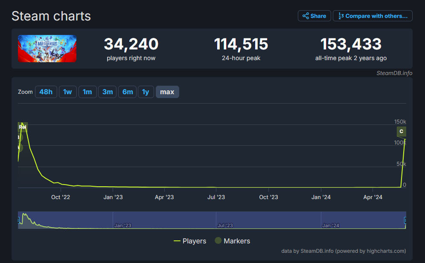Image resolution: width=425 pixels, height=263 pixels.
Task: Grab the left navigator range handle
Action: (18, 220)
